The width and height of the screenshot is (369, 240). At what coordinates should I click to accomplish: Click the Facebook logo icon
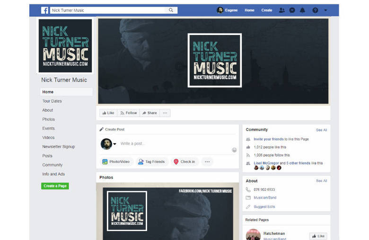44,10
